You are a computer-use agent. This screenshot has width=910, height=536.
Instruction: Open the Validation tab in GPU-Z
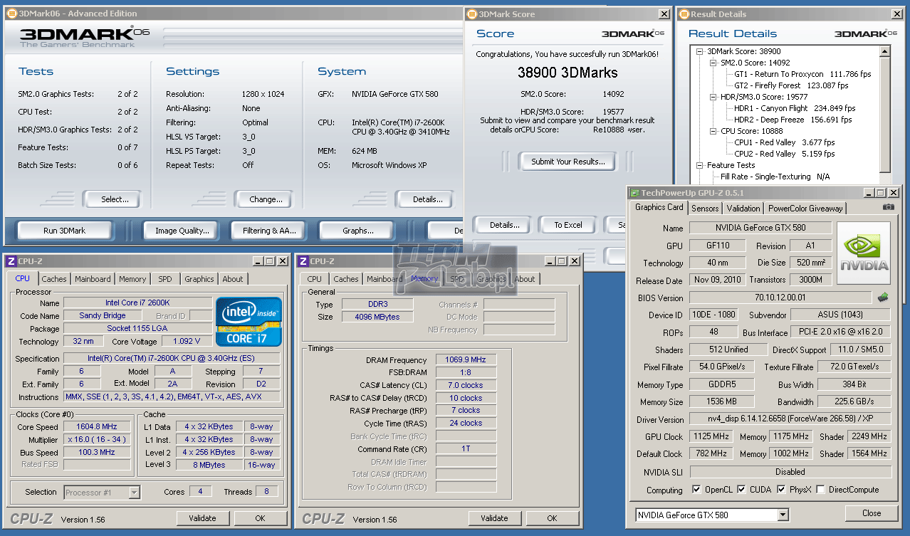click(x=743, y=208)
